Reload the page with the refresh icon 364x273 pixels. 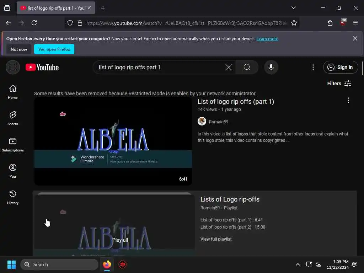click(x=34, y=23)
